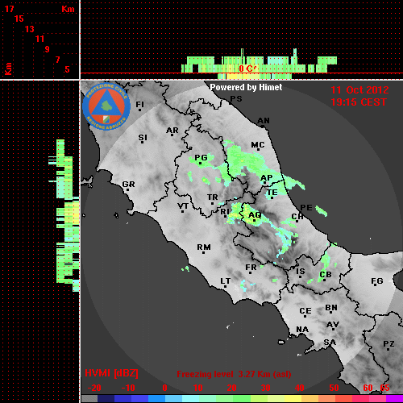Click the VT city label on map
Screen dimensions: 403x403
coord(183,206)
